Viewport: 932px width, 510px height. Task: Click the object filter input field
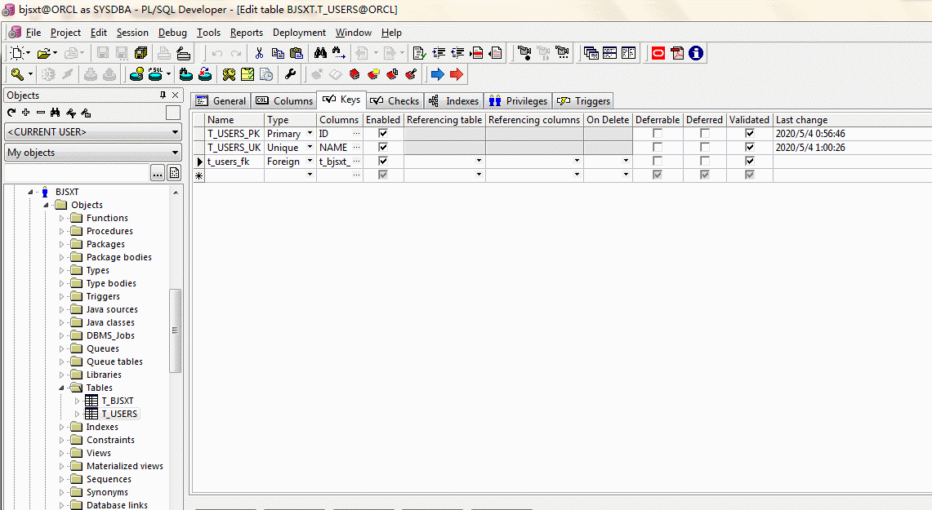[77, 173]
